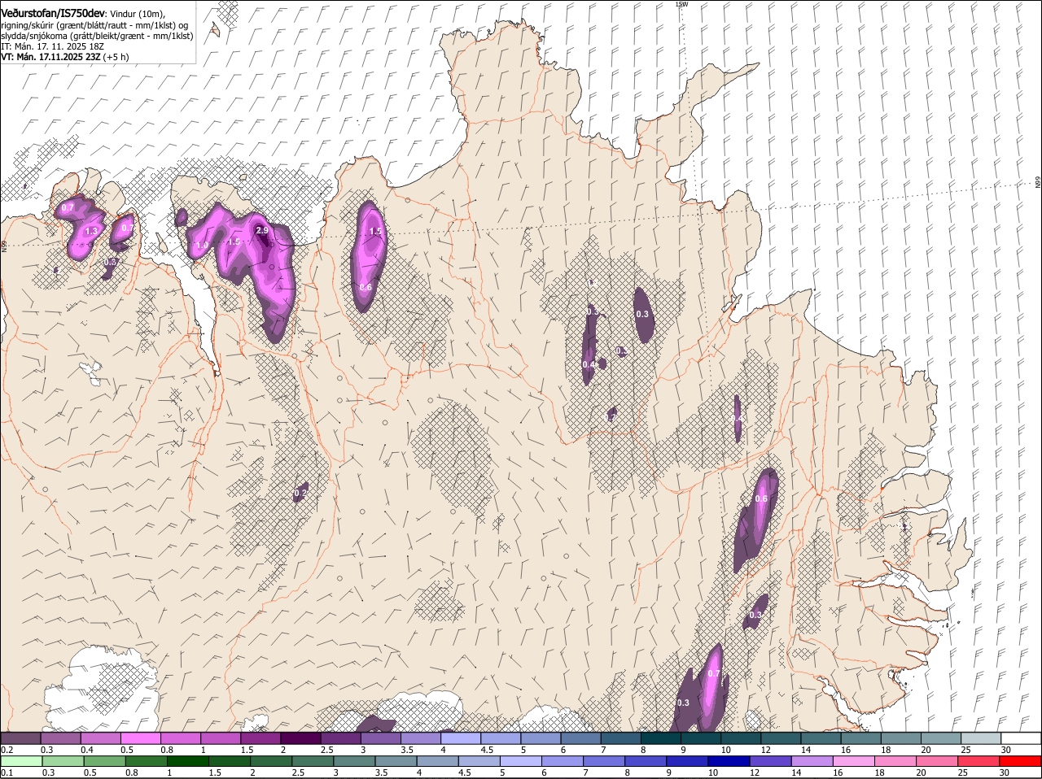Viewport: 1042px width, 779px height.
Task: Click the 'slydda/snjókoma' description line in the header
Action: coord(97,36)
